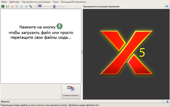The width and height of the screenshot is (170, 107).
Task: Open settings with the wrench icon
Action: pos(31,6)
